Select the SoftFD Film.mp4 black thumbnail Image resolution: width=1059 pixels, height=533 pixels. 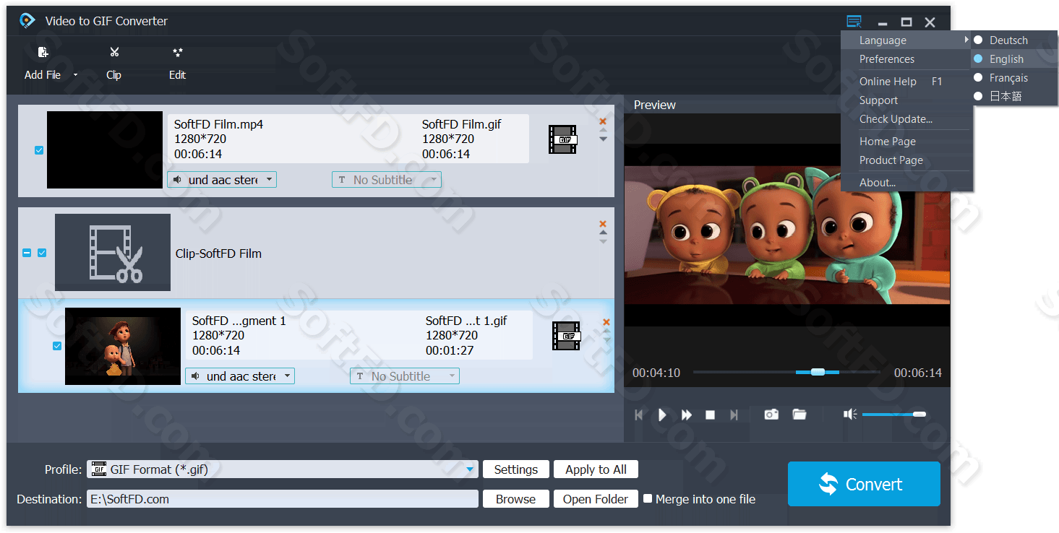coord(105,149)
